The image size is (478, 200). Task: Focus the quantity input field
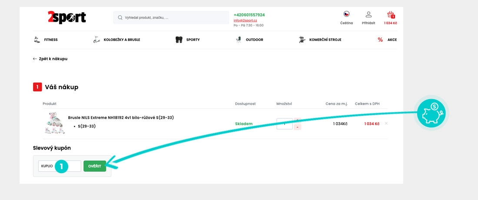285,124
